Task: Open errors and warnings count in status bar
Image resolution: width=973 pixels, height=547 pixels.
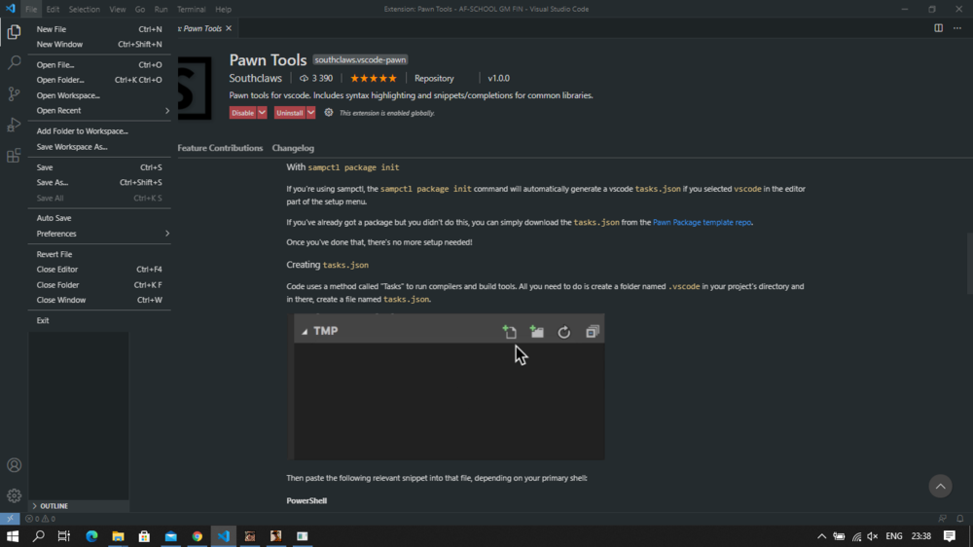Action: tap(40, 519)
